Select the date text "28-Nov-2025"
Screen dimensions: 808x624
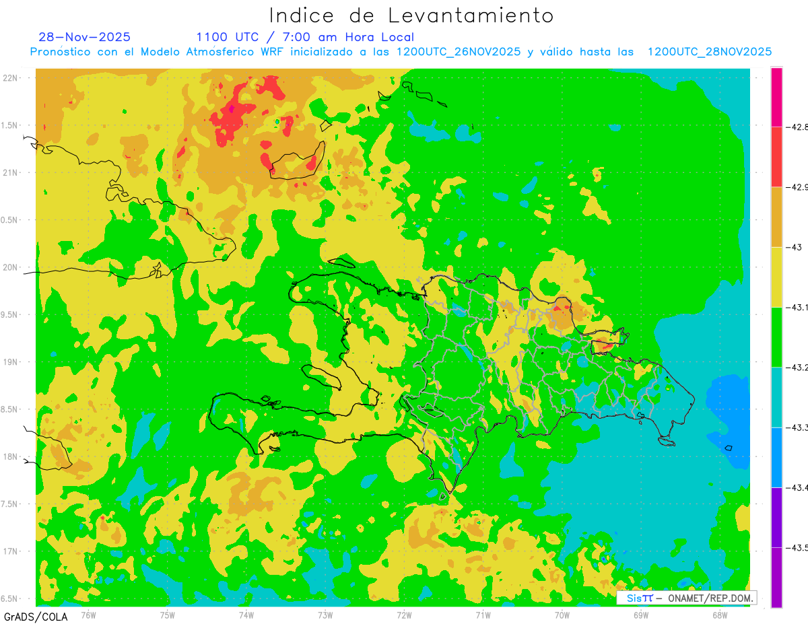point(85,37)
